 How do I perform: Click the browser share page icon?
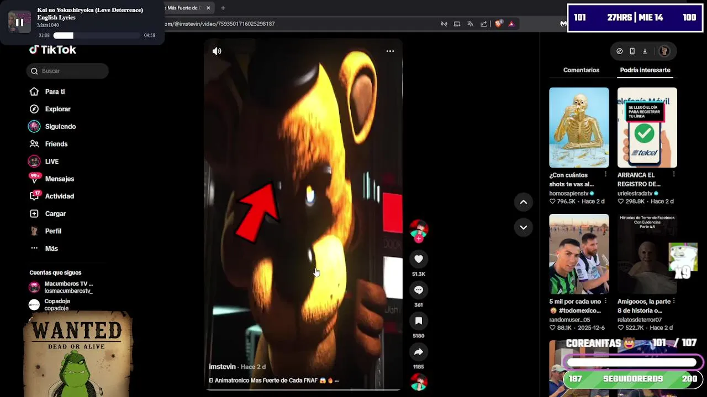click(x=484, y=24)
